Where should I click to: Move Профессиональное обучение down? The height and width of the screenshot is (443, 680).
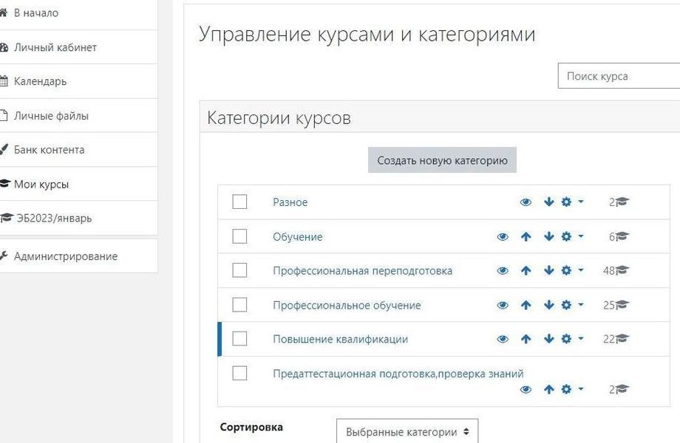[x=549, y=305]
